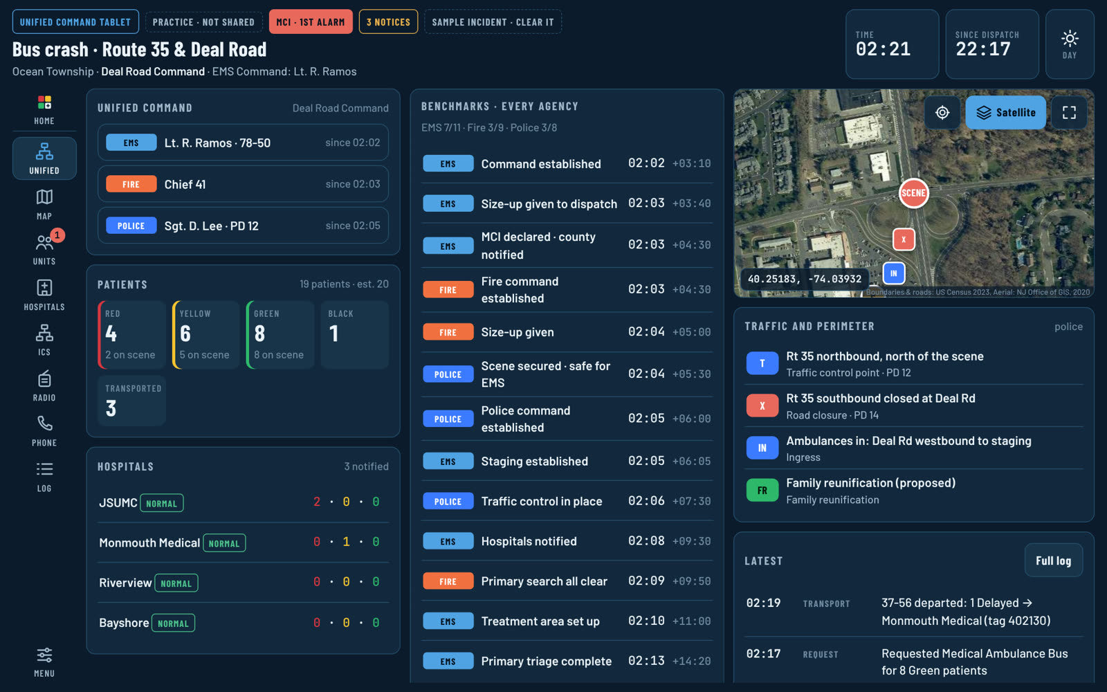Viewport: 1107px width, 692px height.
Task: Open Lt. R. Ramos EMS command row
Action: (x=243, y=143)
